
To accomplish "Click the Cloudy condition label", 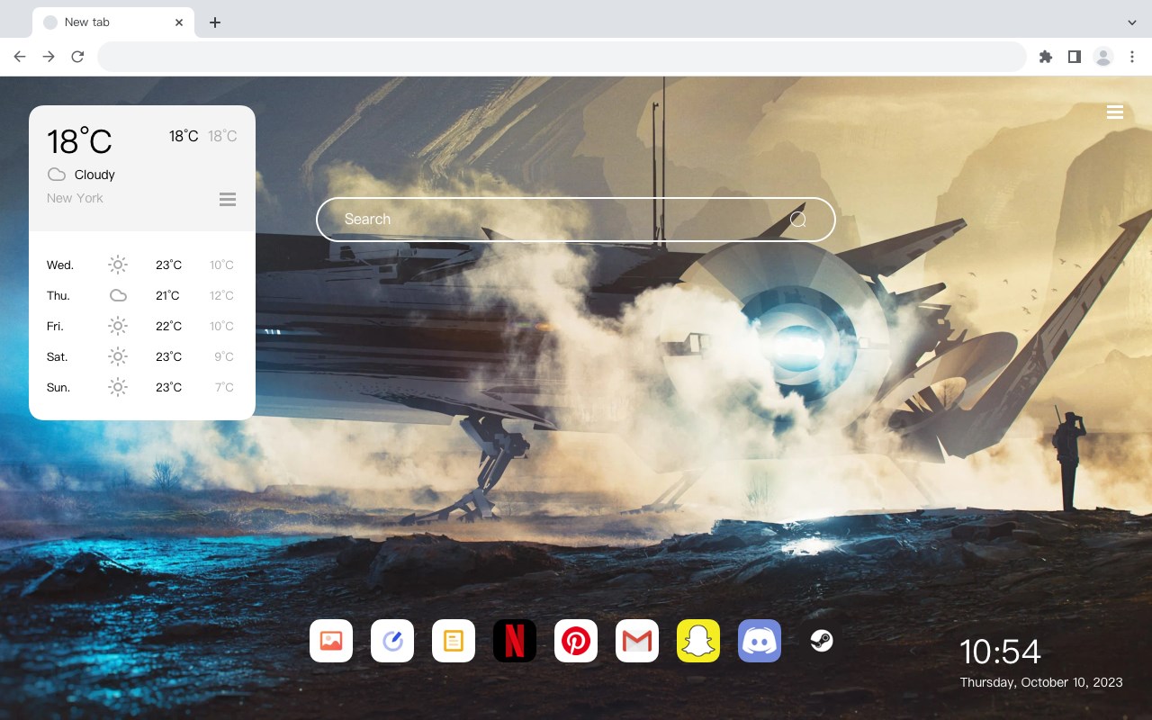I will pos(94,175).
